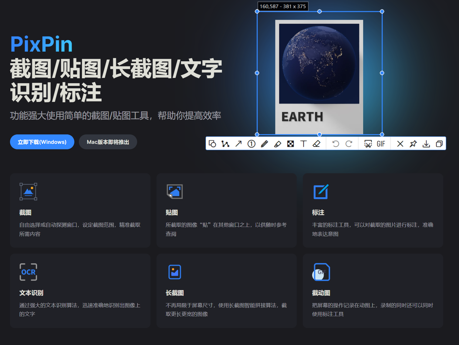459x345 pixels.
Task: Copy screenshot to clipboard
Action: click(x=439, y=144)
